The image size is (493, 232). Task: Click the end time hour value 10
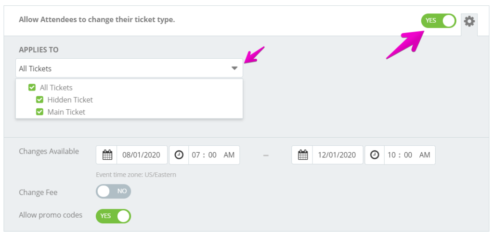pos(392,155)
